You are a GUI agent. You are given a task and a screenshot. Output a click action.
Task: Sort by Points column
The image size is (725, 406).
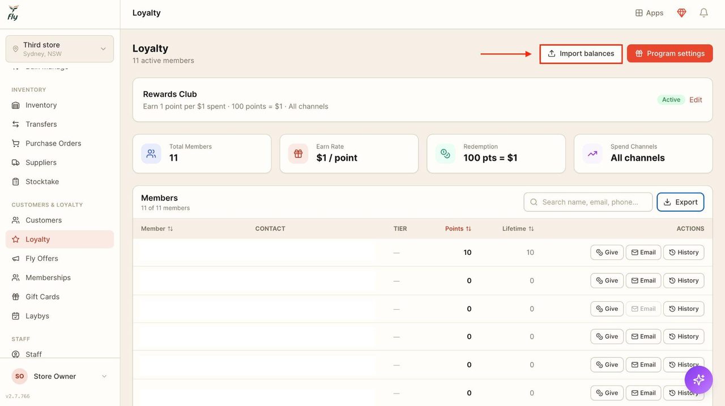coord(458,229)
